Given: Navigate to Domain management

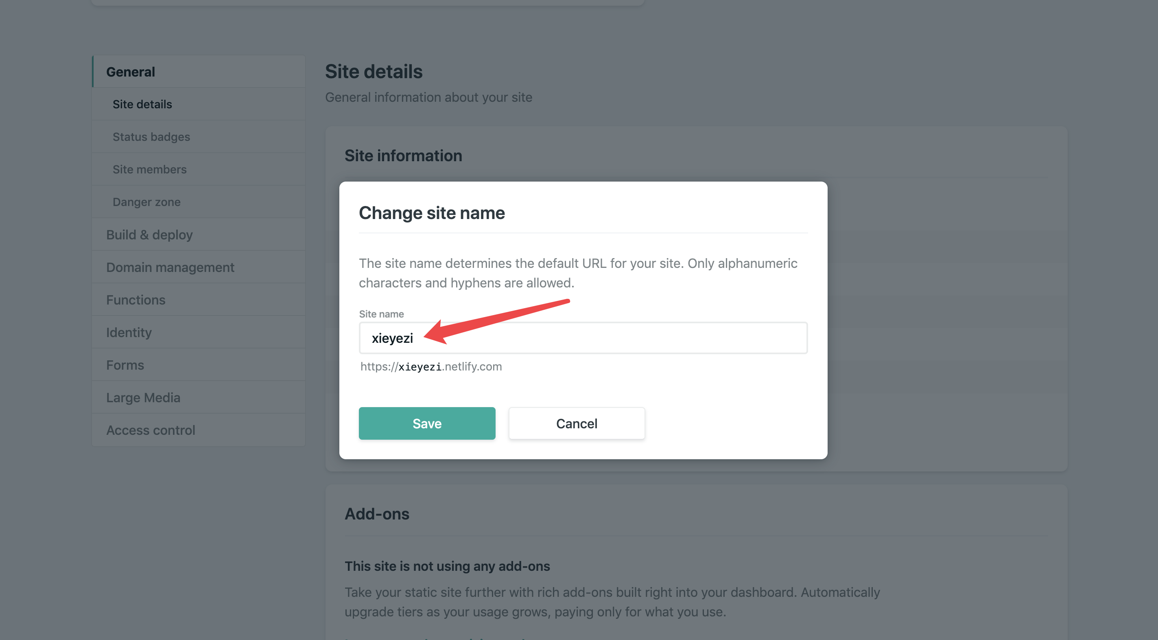Looking at the screenshot, I should [170, 267].
